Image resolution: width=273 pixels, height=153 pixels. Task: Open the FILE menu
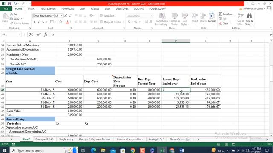(x=6, y=8)
